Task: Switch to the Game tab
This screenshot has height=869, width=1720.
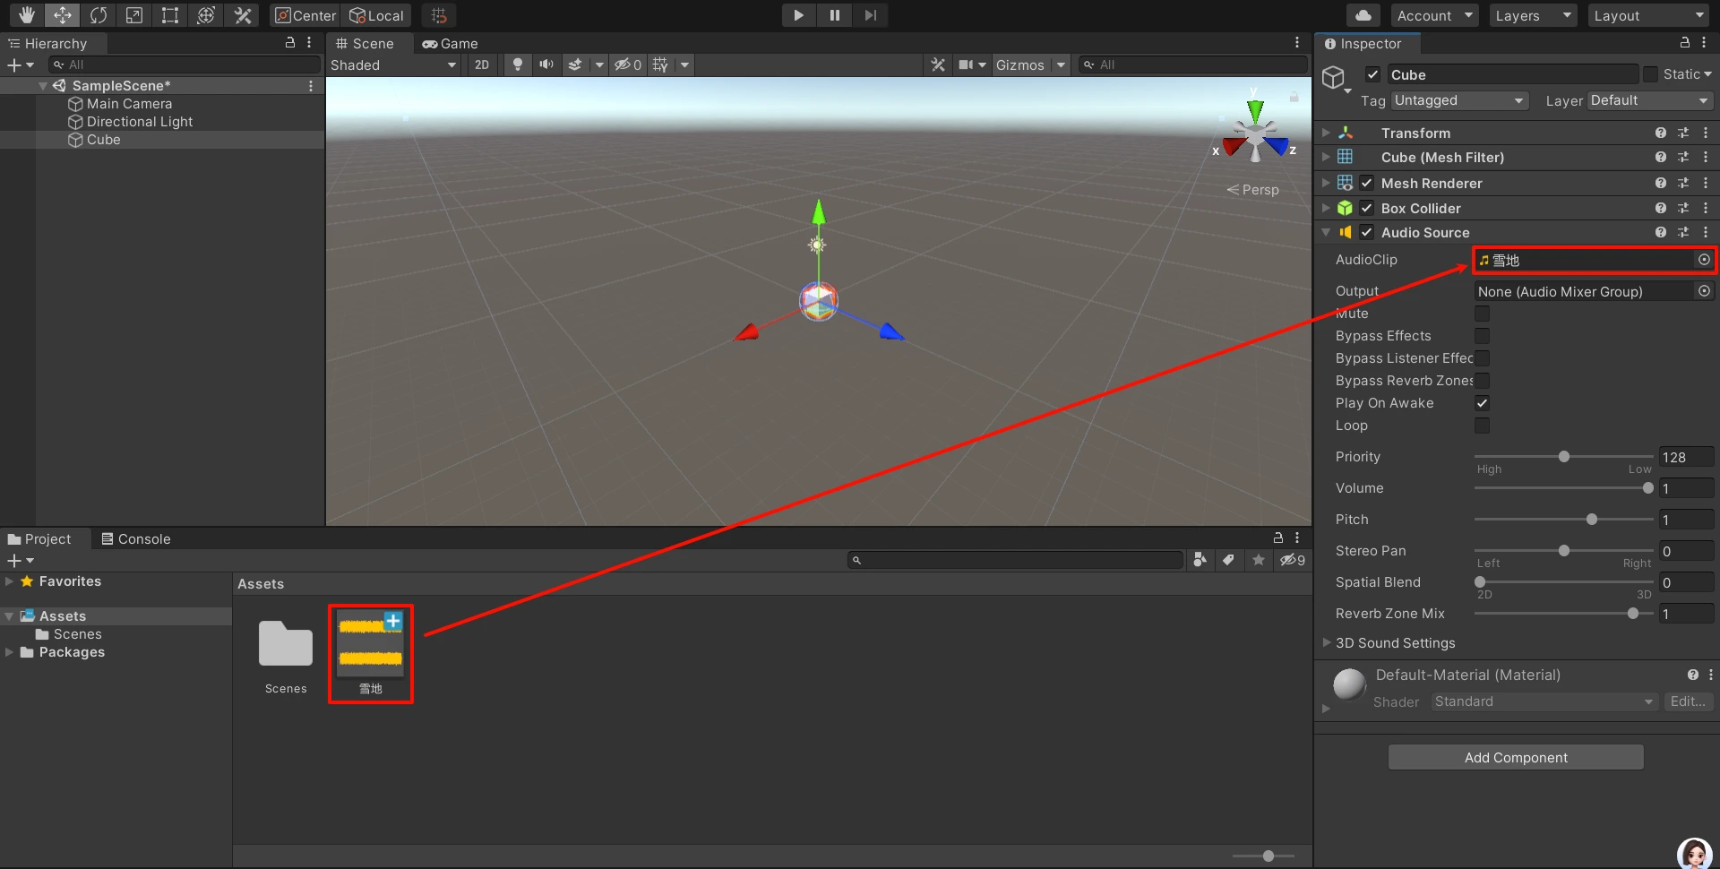Action: pos(451,43)
